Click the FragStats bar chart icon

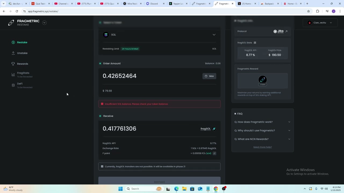coord(13,75)
